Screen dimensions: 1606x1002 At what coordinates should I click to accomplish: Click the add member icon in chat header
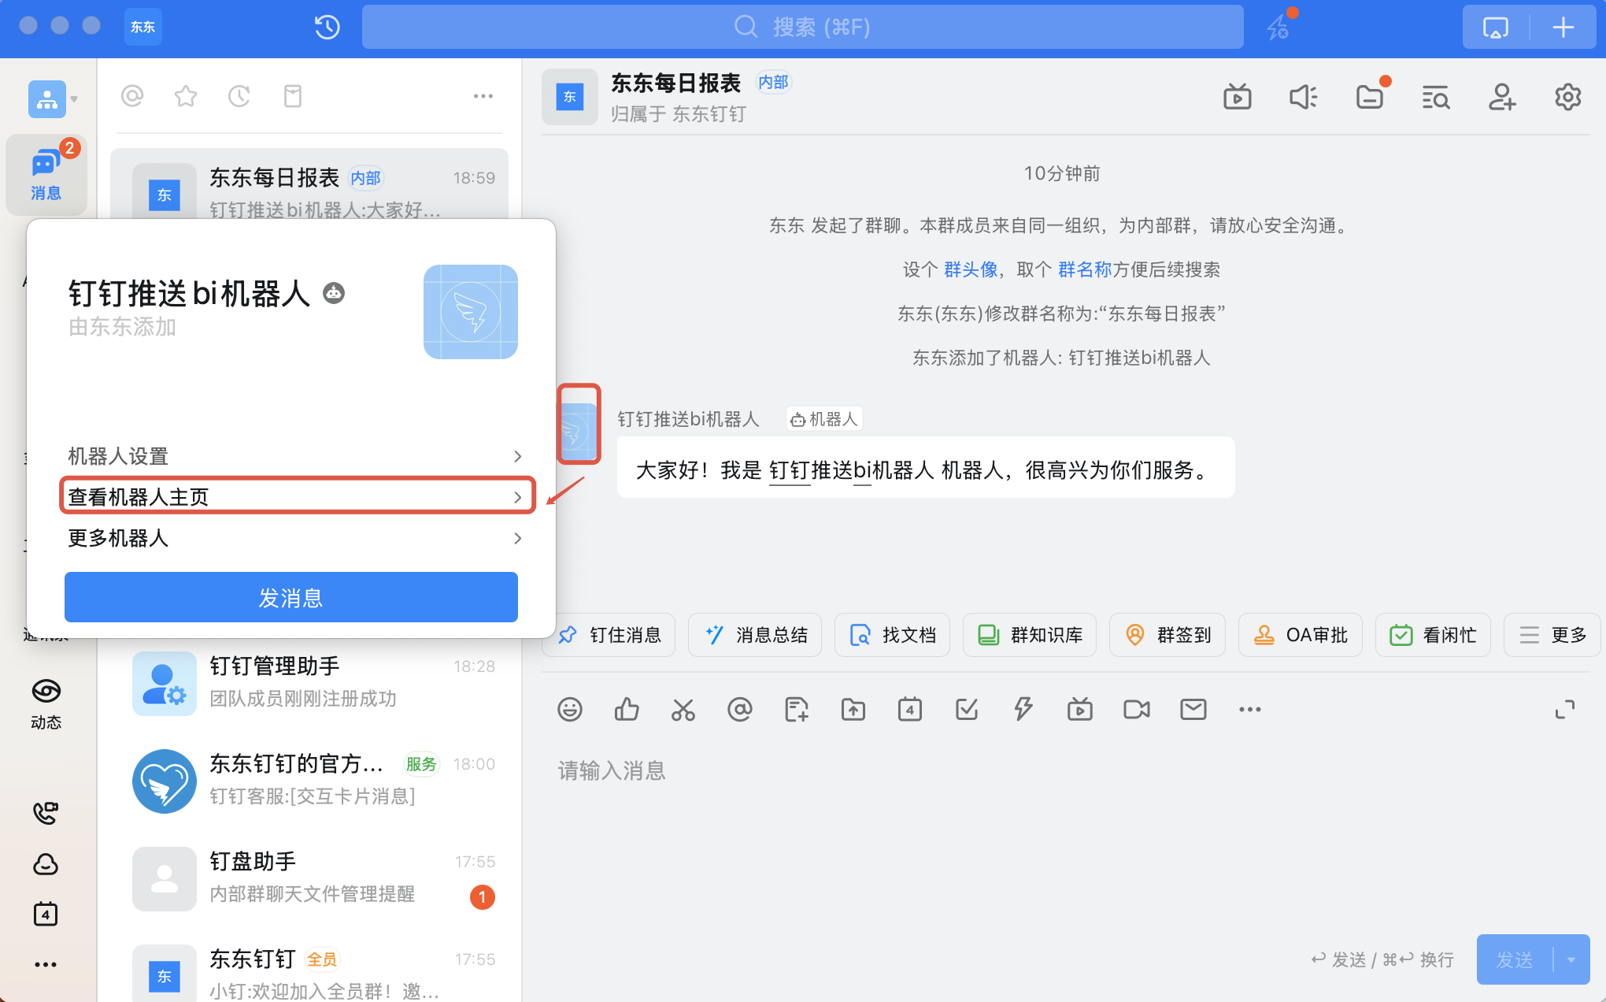[x=1501, y=97]
